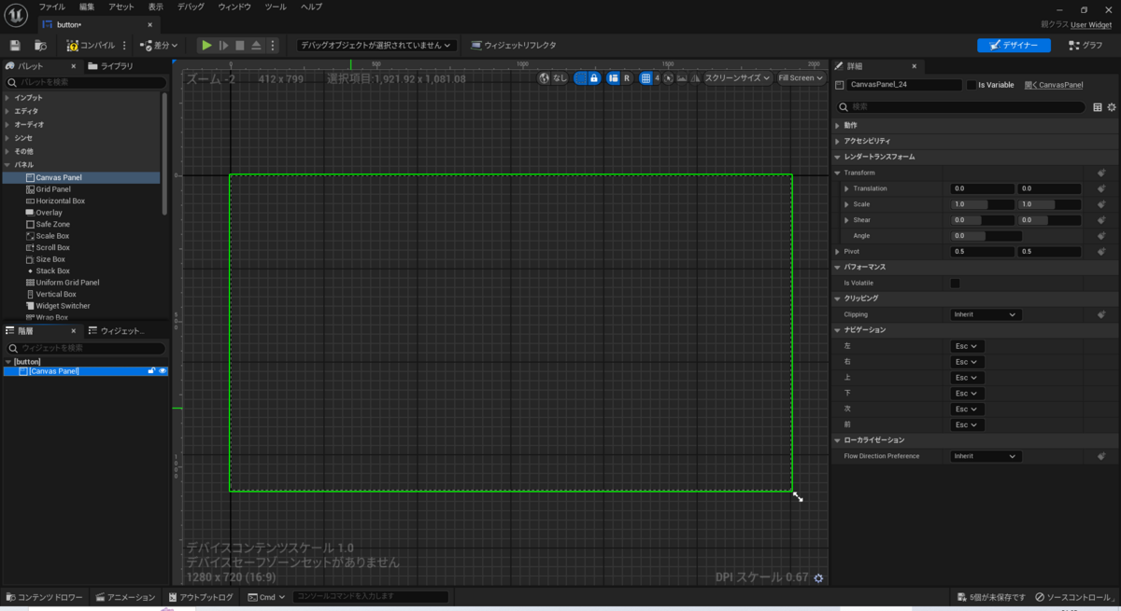Click the localization globe preview button

tap(544, 78)
